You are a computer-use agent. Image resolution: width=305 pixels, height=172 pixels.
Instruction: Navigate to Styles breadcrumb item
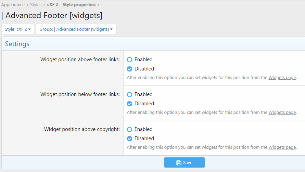(36, 5)
